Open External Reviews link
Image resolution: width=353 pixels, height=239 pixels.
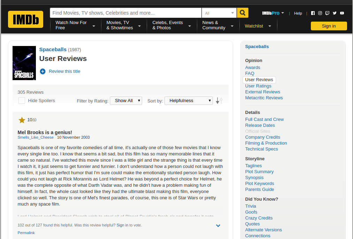[262, 92]
